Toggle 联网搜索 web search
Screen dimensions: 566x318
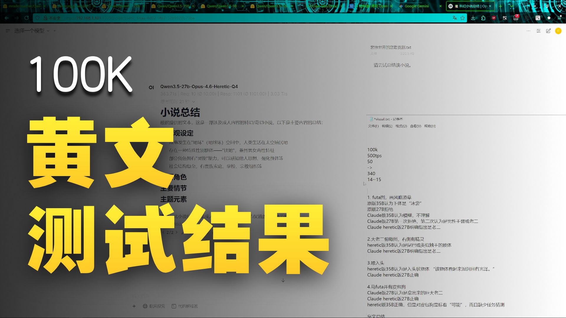pyautogui.click(x=154, y=306)
